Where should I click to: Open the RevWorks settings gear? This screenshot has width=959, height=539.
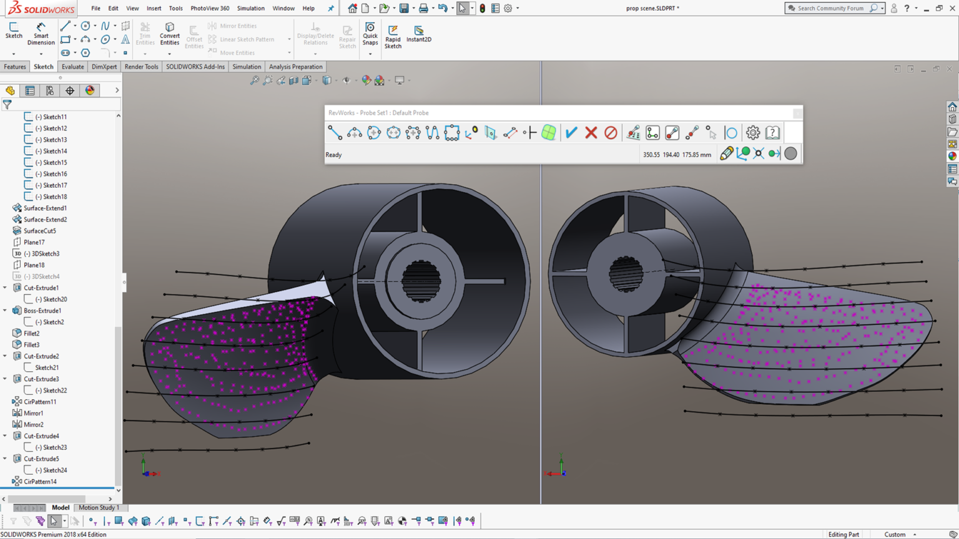pos(752,132)
